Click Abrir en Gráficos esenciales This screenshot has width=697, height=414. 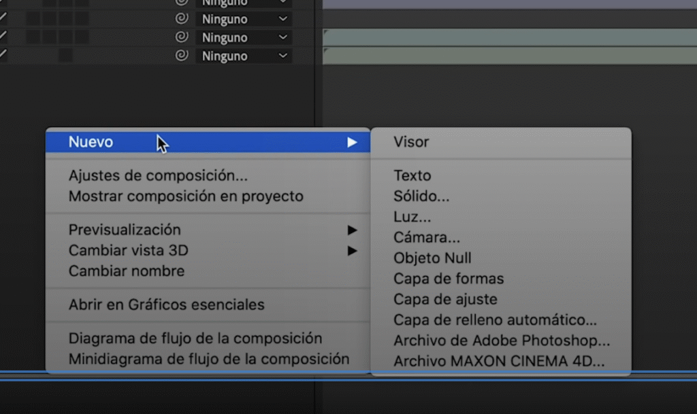click(166, 305)
